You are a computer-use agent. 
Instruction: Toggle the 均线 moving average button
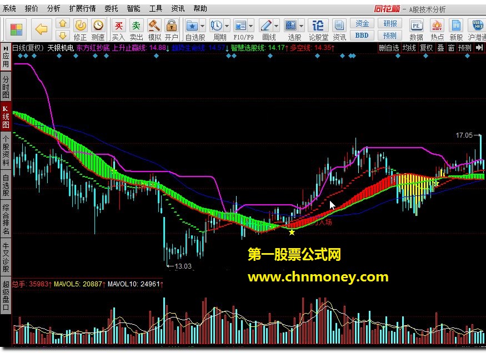(409, 48)
